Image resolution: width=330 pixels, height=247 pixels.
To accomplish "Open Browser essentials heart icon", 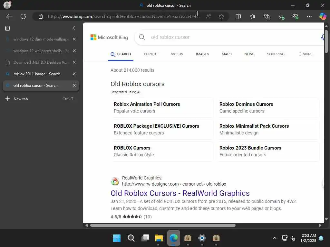I will point(295,16).
